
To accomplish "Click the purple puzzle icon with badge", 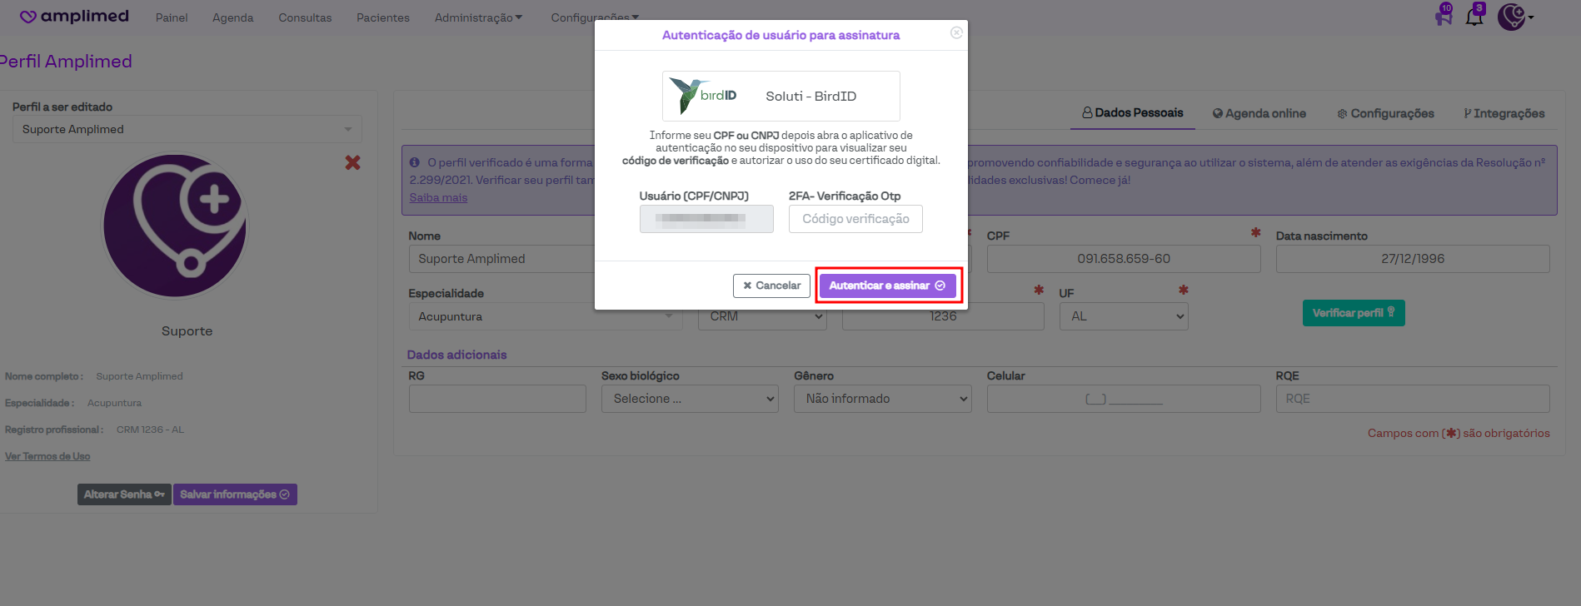I will coord(1444,16).
